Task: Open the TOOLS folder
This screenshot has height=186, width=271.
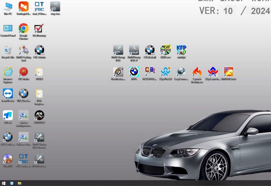Action: coord(39,74)
